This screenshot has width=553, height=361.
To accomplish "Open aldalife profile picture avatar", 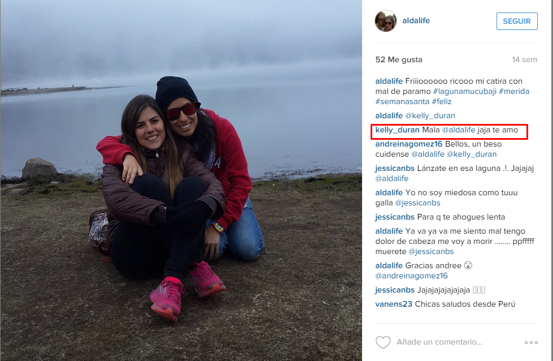I will coord(385,21).
